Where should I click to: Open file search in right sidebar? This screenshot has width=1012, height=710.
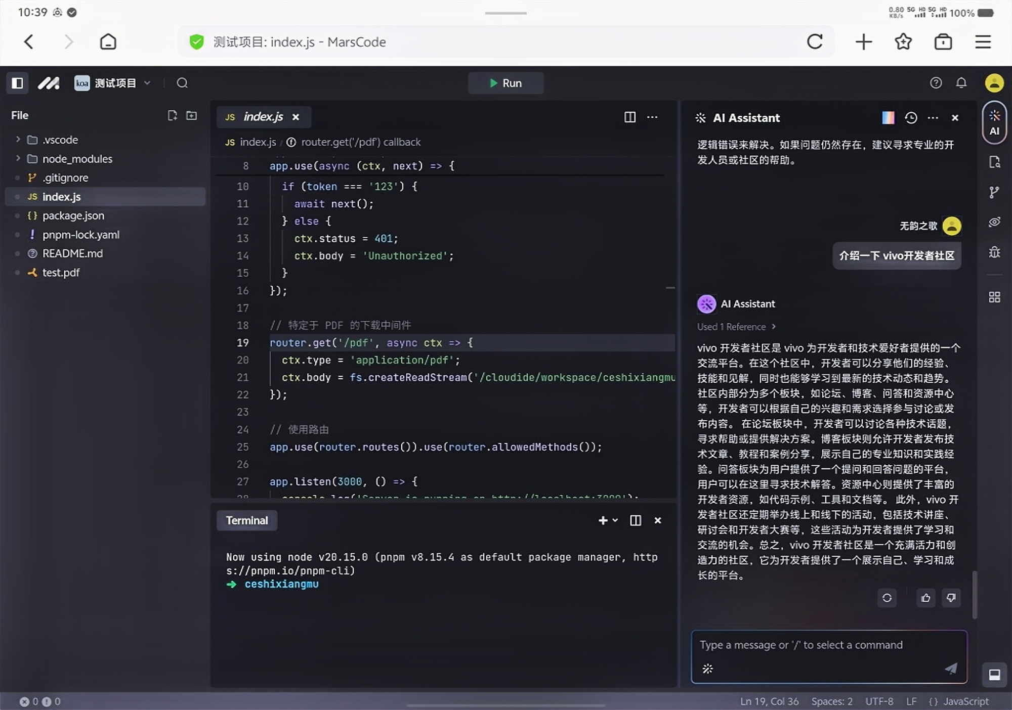click(994, 162)
